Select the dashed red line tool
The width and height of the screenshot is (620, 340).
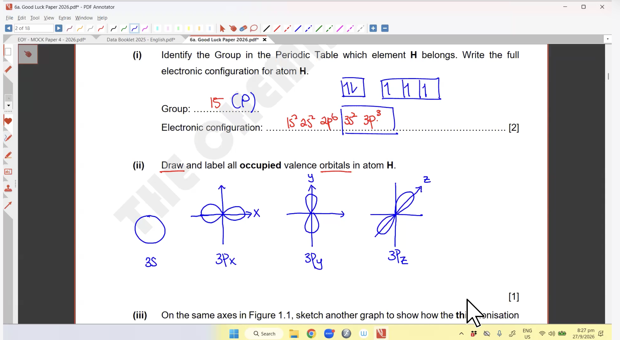pos(287,28)
